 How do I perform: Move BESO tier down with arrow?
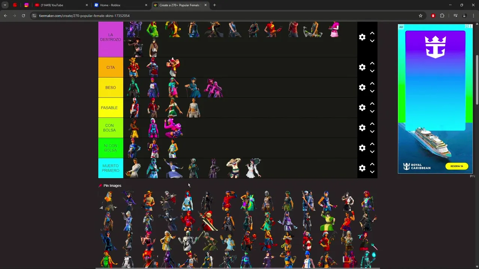click(372, 91)
